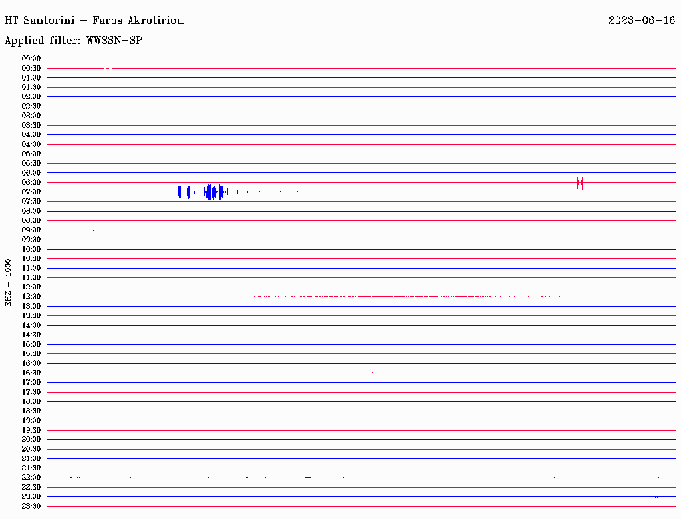Click the 15:00 time label

(x=31, y=344)
